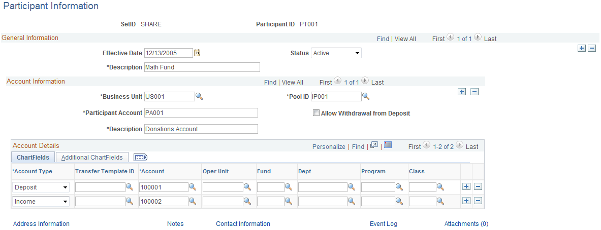Viewport: 601px width, 230px height.
Task: Open the Event Log link
Action: (383, 224)
